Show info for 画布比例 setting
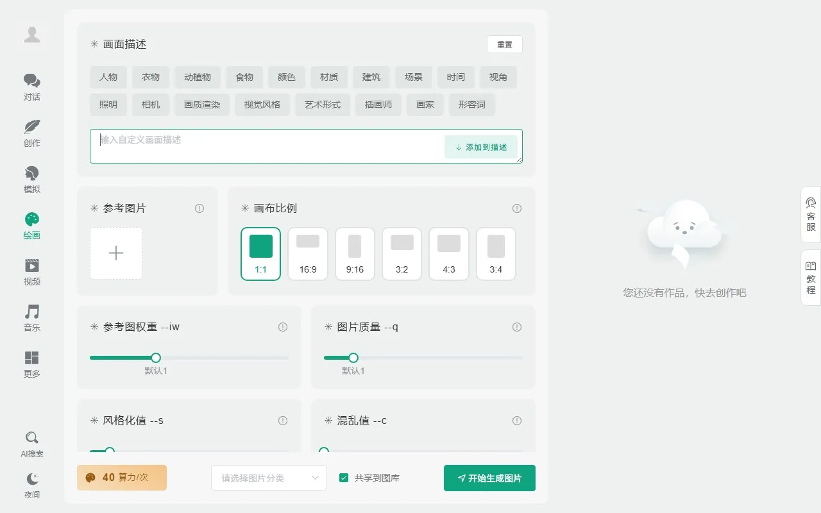The width and height of the screenshot is (821, 513). [517, 208]
